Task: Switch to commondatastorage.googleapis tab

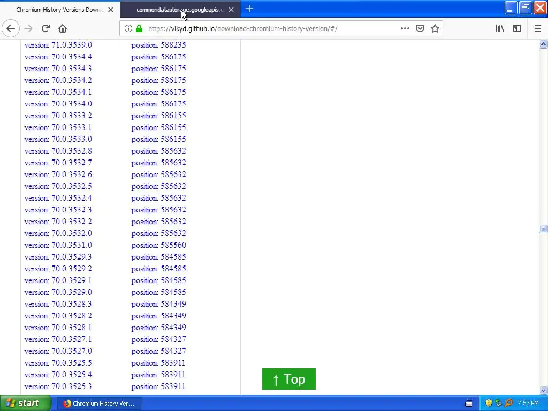Action: [x=180, y=10]
